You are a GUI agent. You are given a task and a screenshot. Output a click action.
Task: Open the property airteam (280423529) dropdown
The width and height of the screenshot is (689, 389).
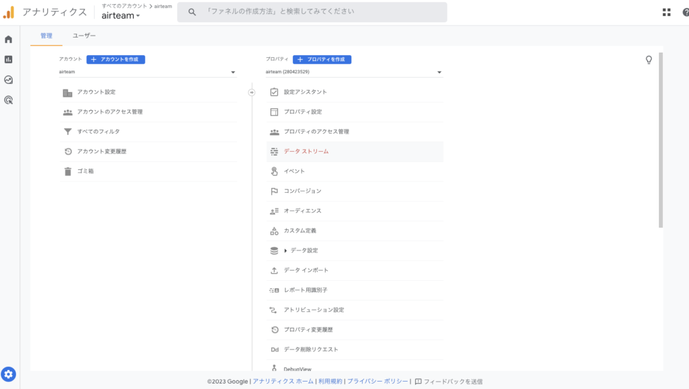pyautogui.click(x=354, y=72)
